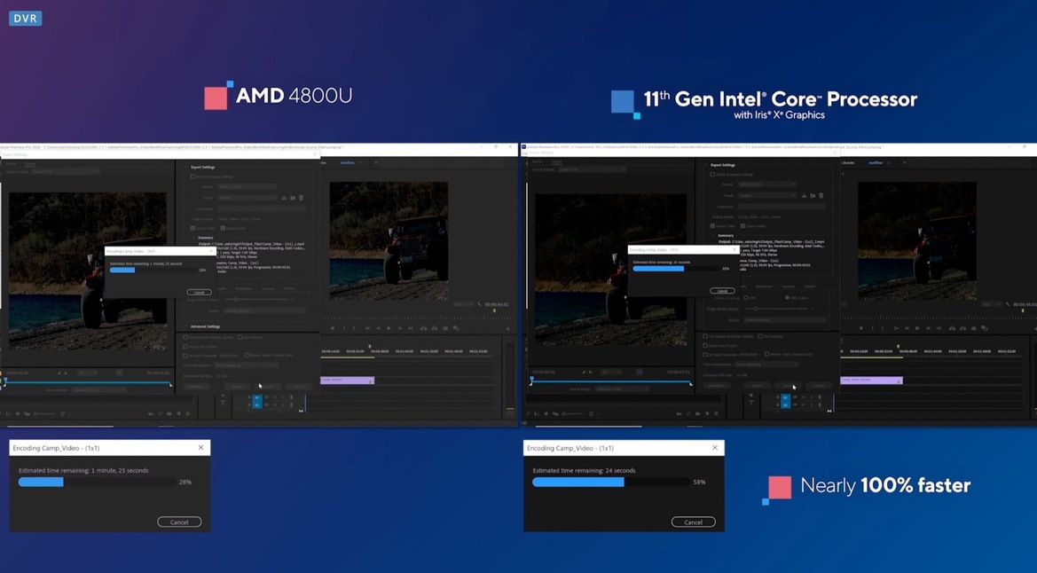
Task: Open the Libraries tab in Intel window
Action: coord(848,163)
